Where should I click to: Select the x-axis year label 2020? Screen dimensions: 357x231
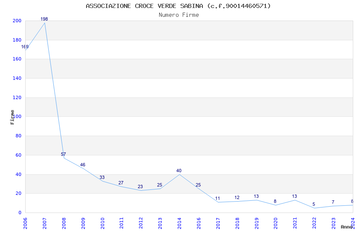(x=276, y=223)
